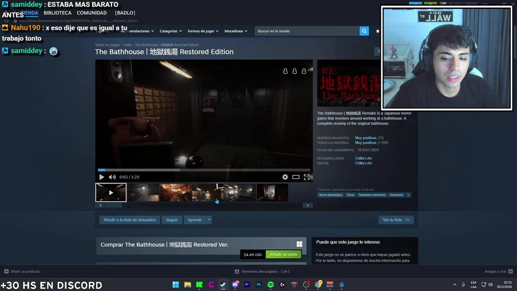
Task: Click the microphone tray icon
Action: click(463, 285)
